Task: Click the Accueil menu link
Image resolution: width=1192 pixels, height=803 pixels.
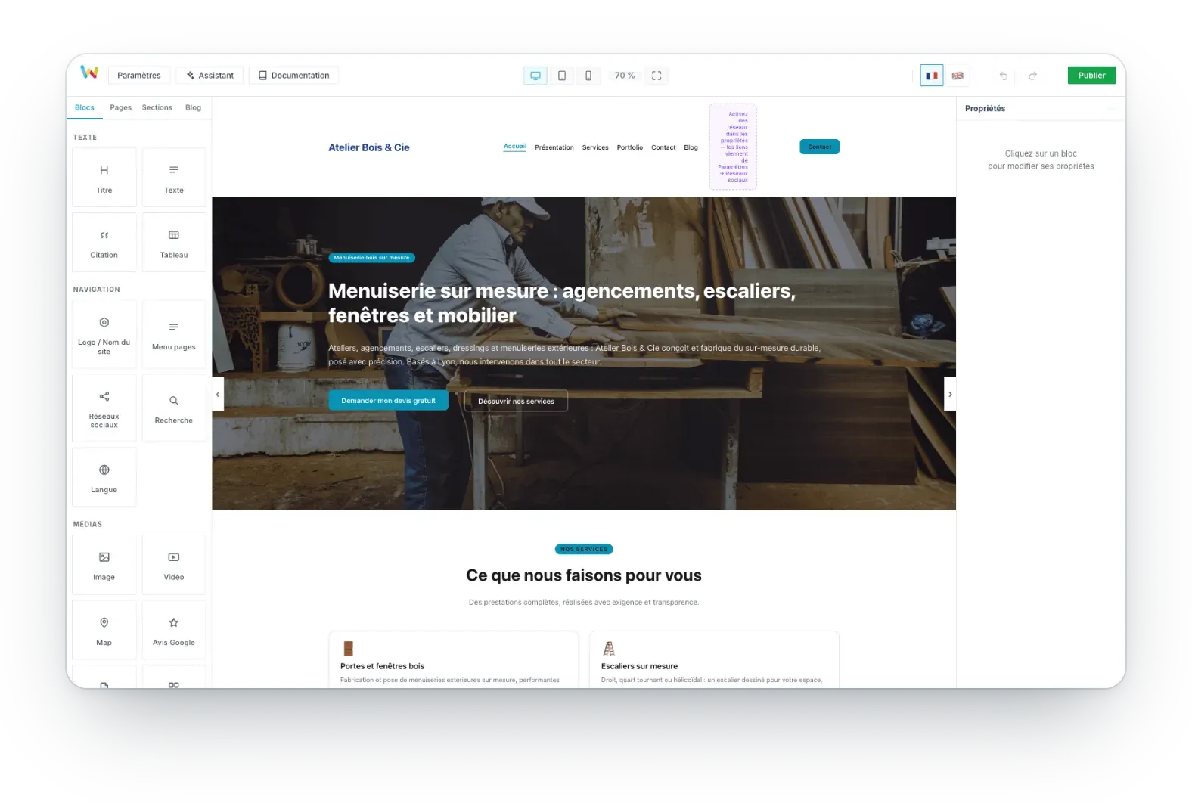Action: pyautogui.click(x=515, y=147)
